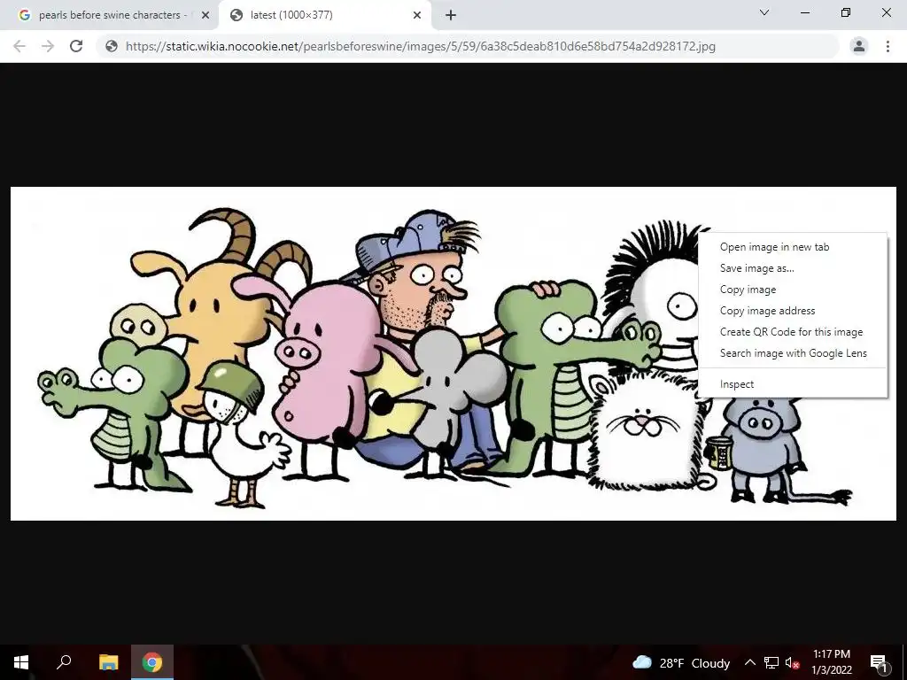Open the Chrome profile avatar
Viewport: 907px width, 680px height.
(859, 46)
